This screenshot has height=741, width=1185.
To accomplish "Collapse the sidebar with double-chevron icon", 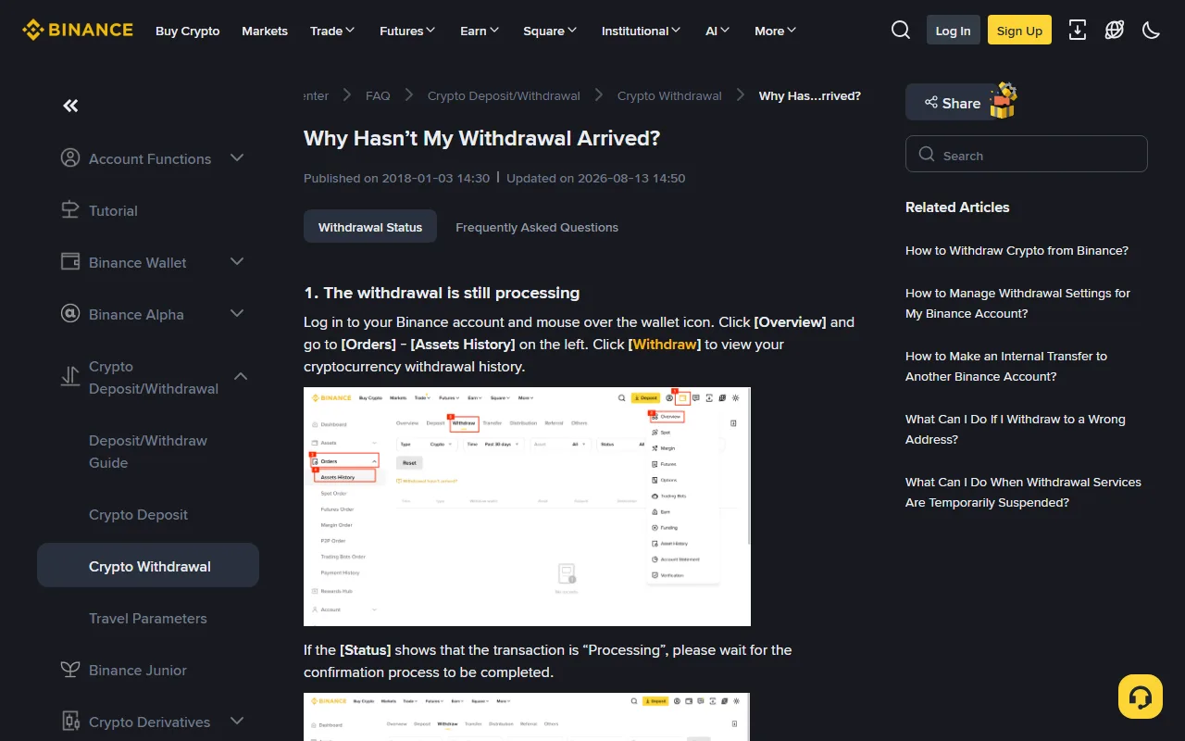I will click(x=70, y=106).
